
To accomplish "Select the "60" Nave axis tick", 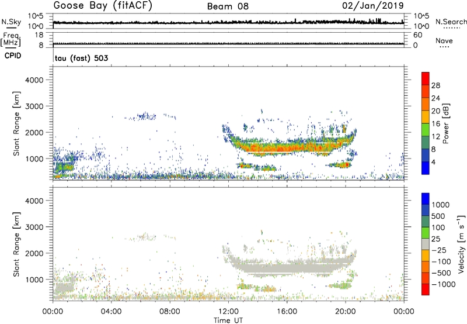I will point(418,35).
